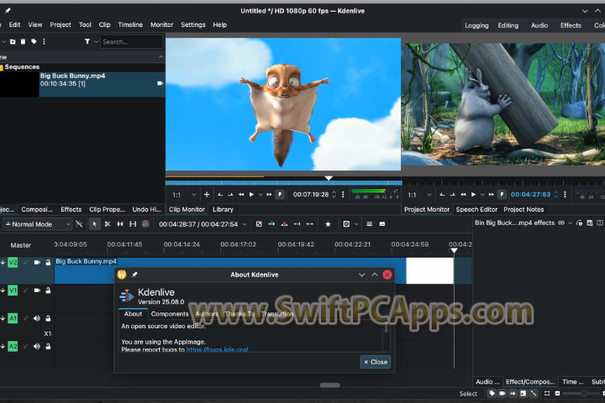Click save effect stack icon in effects panel

point(590,222)
